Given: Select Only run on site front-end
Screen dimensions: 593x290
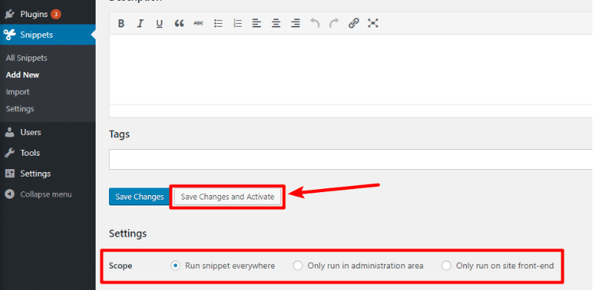Looking at the screenshot, I should pos(446,266).
